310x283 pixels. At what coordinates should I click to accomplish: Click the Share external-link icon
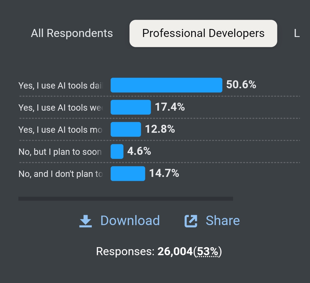point(191,221)
